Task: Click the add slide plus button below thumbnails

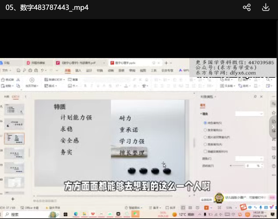Action: [x=13, y=199]
